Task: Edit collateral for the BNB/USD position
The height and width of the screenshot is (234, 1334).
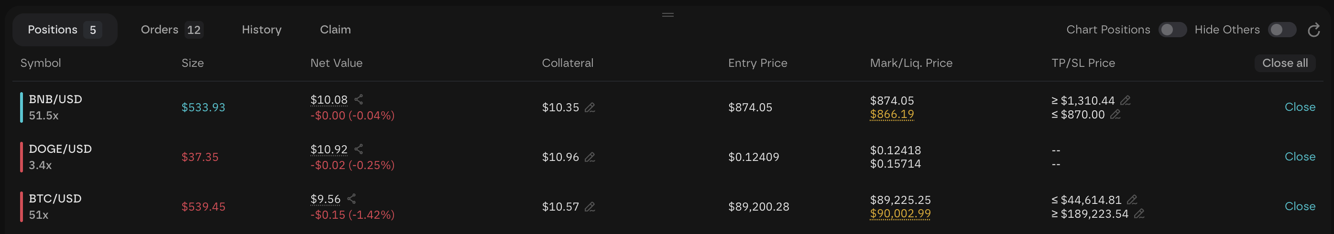Action: (x=590, y=107)
